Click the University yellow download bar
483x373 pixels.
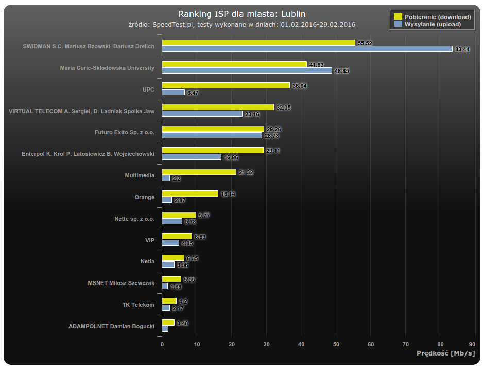coord(234,64)
